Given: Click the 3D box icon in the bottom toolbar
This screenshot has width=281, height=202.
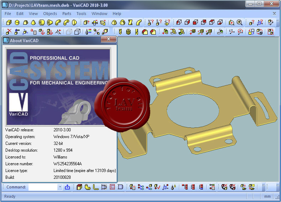Looking at the screenshot, I should (79, 187).
